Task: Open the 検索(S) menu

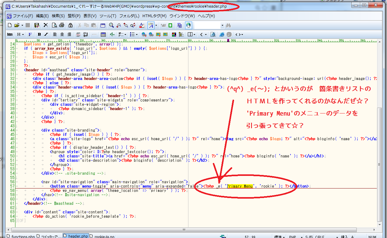Action: [58, 16]
